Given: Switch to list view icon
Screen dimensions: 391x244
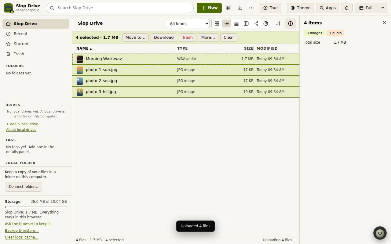Looking at the screenshot, I should pos(227,23).
